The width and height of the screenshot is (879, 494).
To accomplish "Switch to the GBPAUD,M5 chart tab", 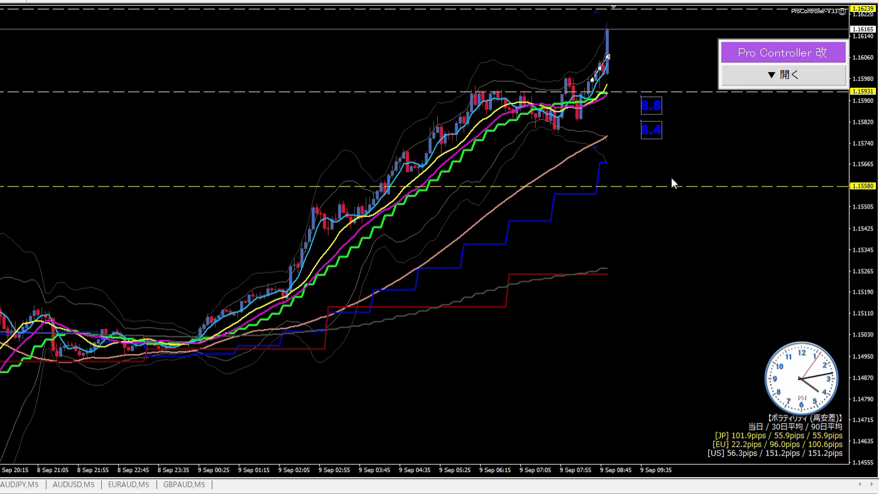I will (184, 485).
